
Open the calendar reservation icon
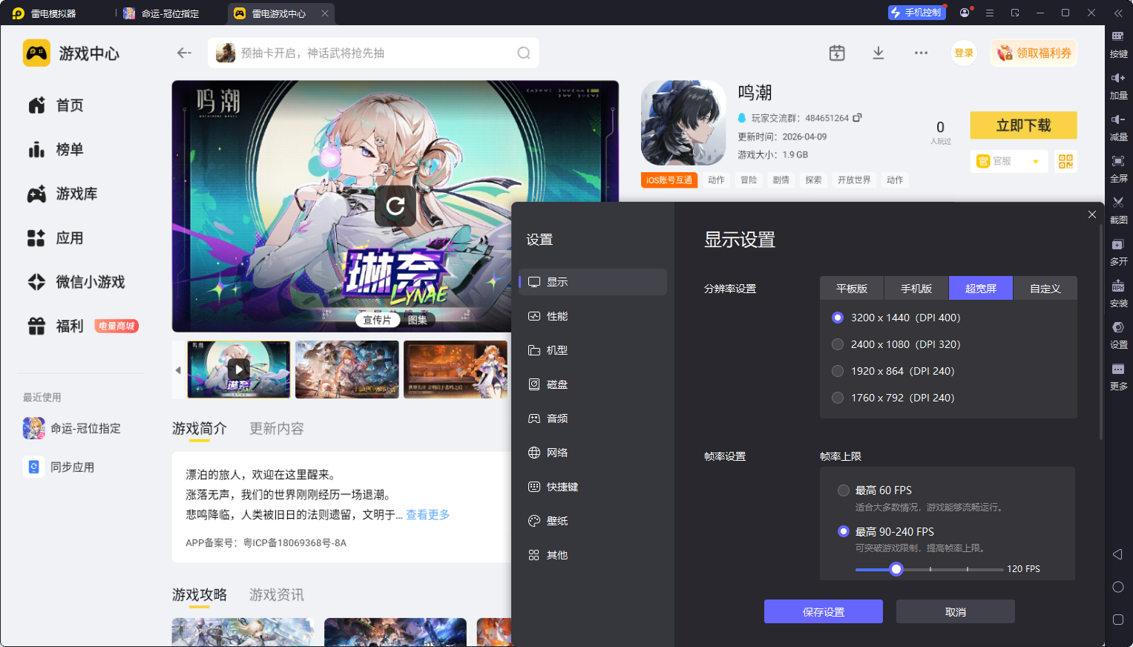(x=837, y=53)
